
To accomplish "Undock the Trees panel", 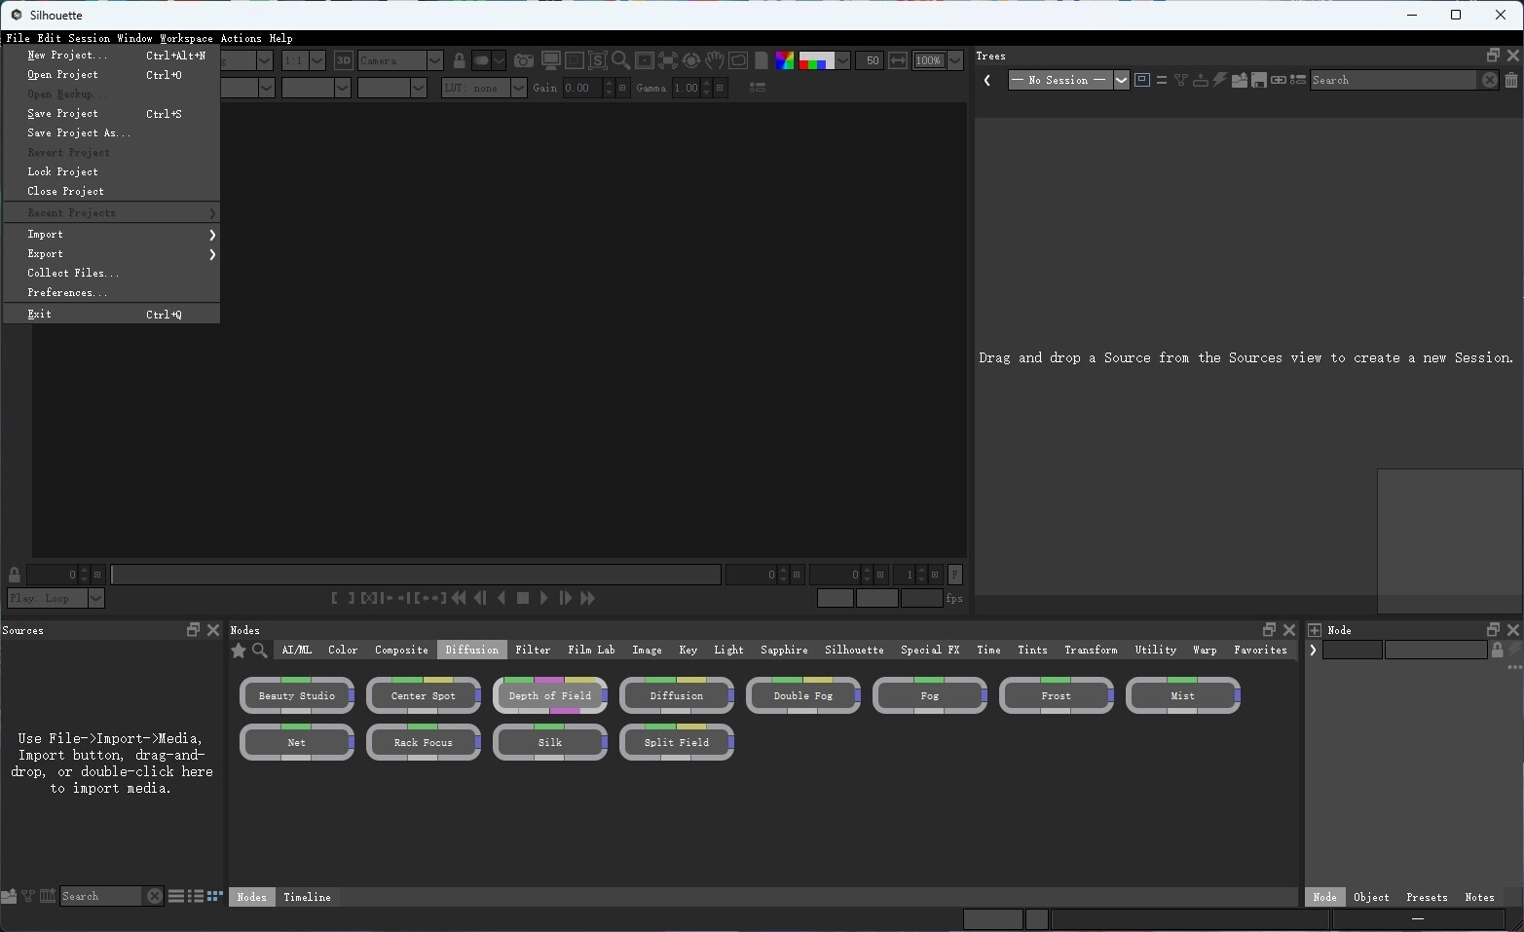I will [1493, 56].
